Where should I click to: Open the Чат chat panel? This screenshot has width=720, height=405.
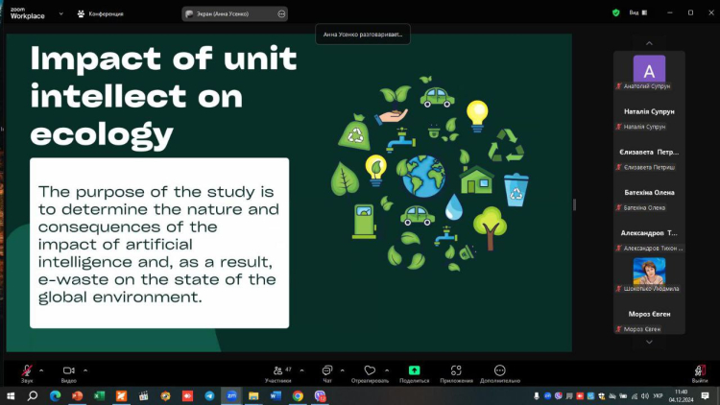click(327, 370)
